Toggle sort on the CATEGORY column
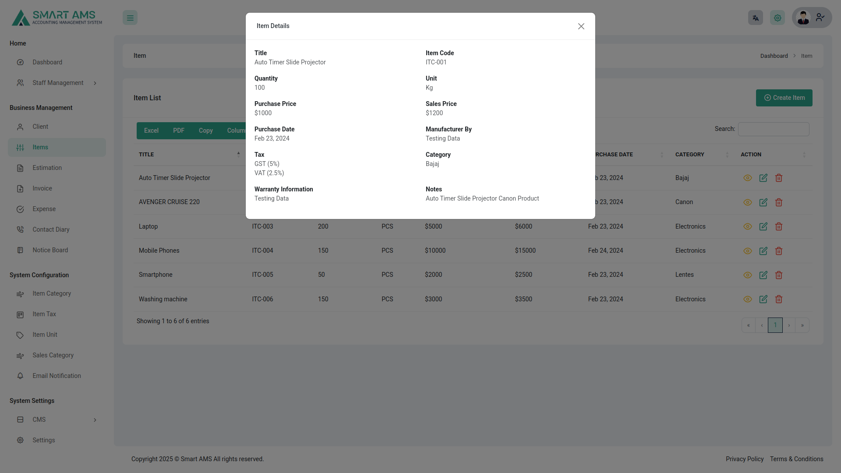This screenshot has height=473, width=841. click(x=690, y=154)
